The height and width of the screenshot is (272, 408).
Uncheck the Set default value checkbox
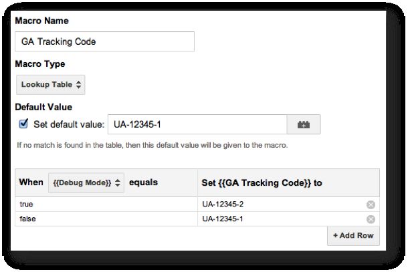click(23, 124)
